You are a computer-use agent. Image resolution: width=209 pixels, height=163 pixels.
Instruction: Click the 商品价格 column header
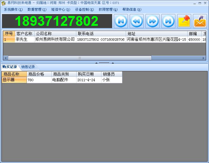click(39, 74)
